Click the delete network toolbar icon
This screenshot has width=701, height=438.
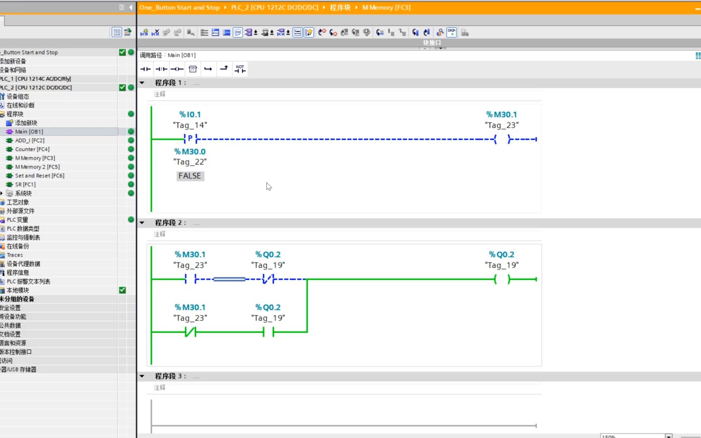click(x=155, y=32)
